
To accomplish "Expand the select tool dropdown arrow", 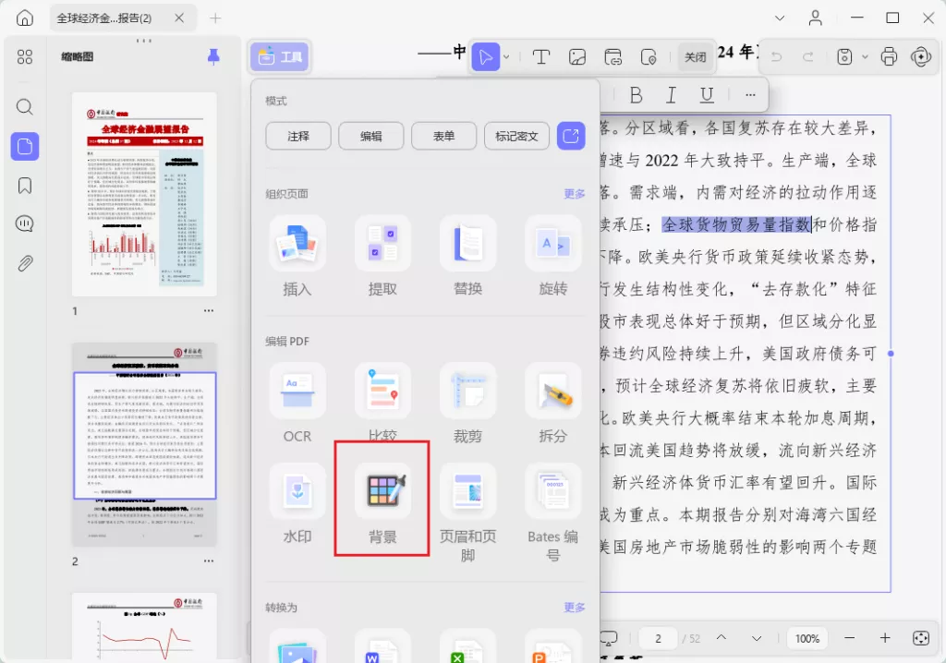I will click(504, 56).
